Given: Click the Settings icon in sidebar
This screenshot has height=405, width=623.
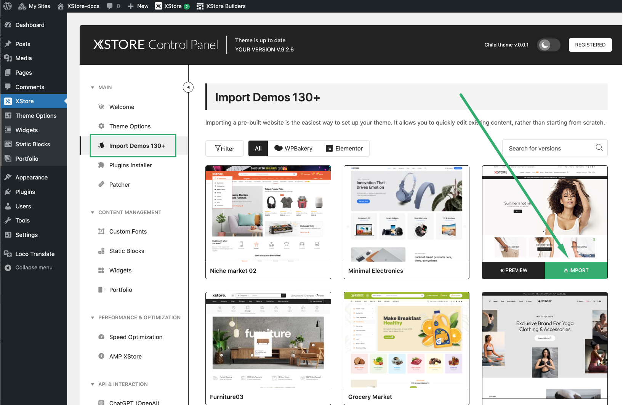Looking at the screenshot, I should (8, 235).
